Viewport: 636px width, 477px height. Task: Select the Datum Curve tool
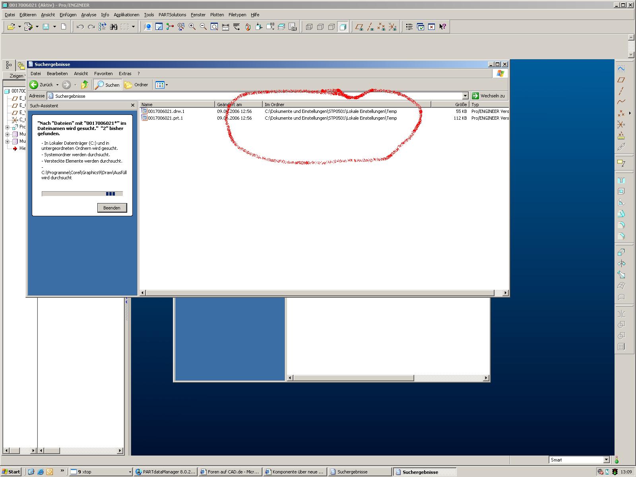621,102
